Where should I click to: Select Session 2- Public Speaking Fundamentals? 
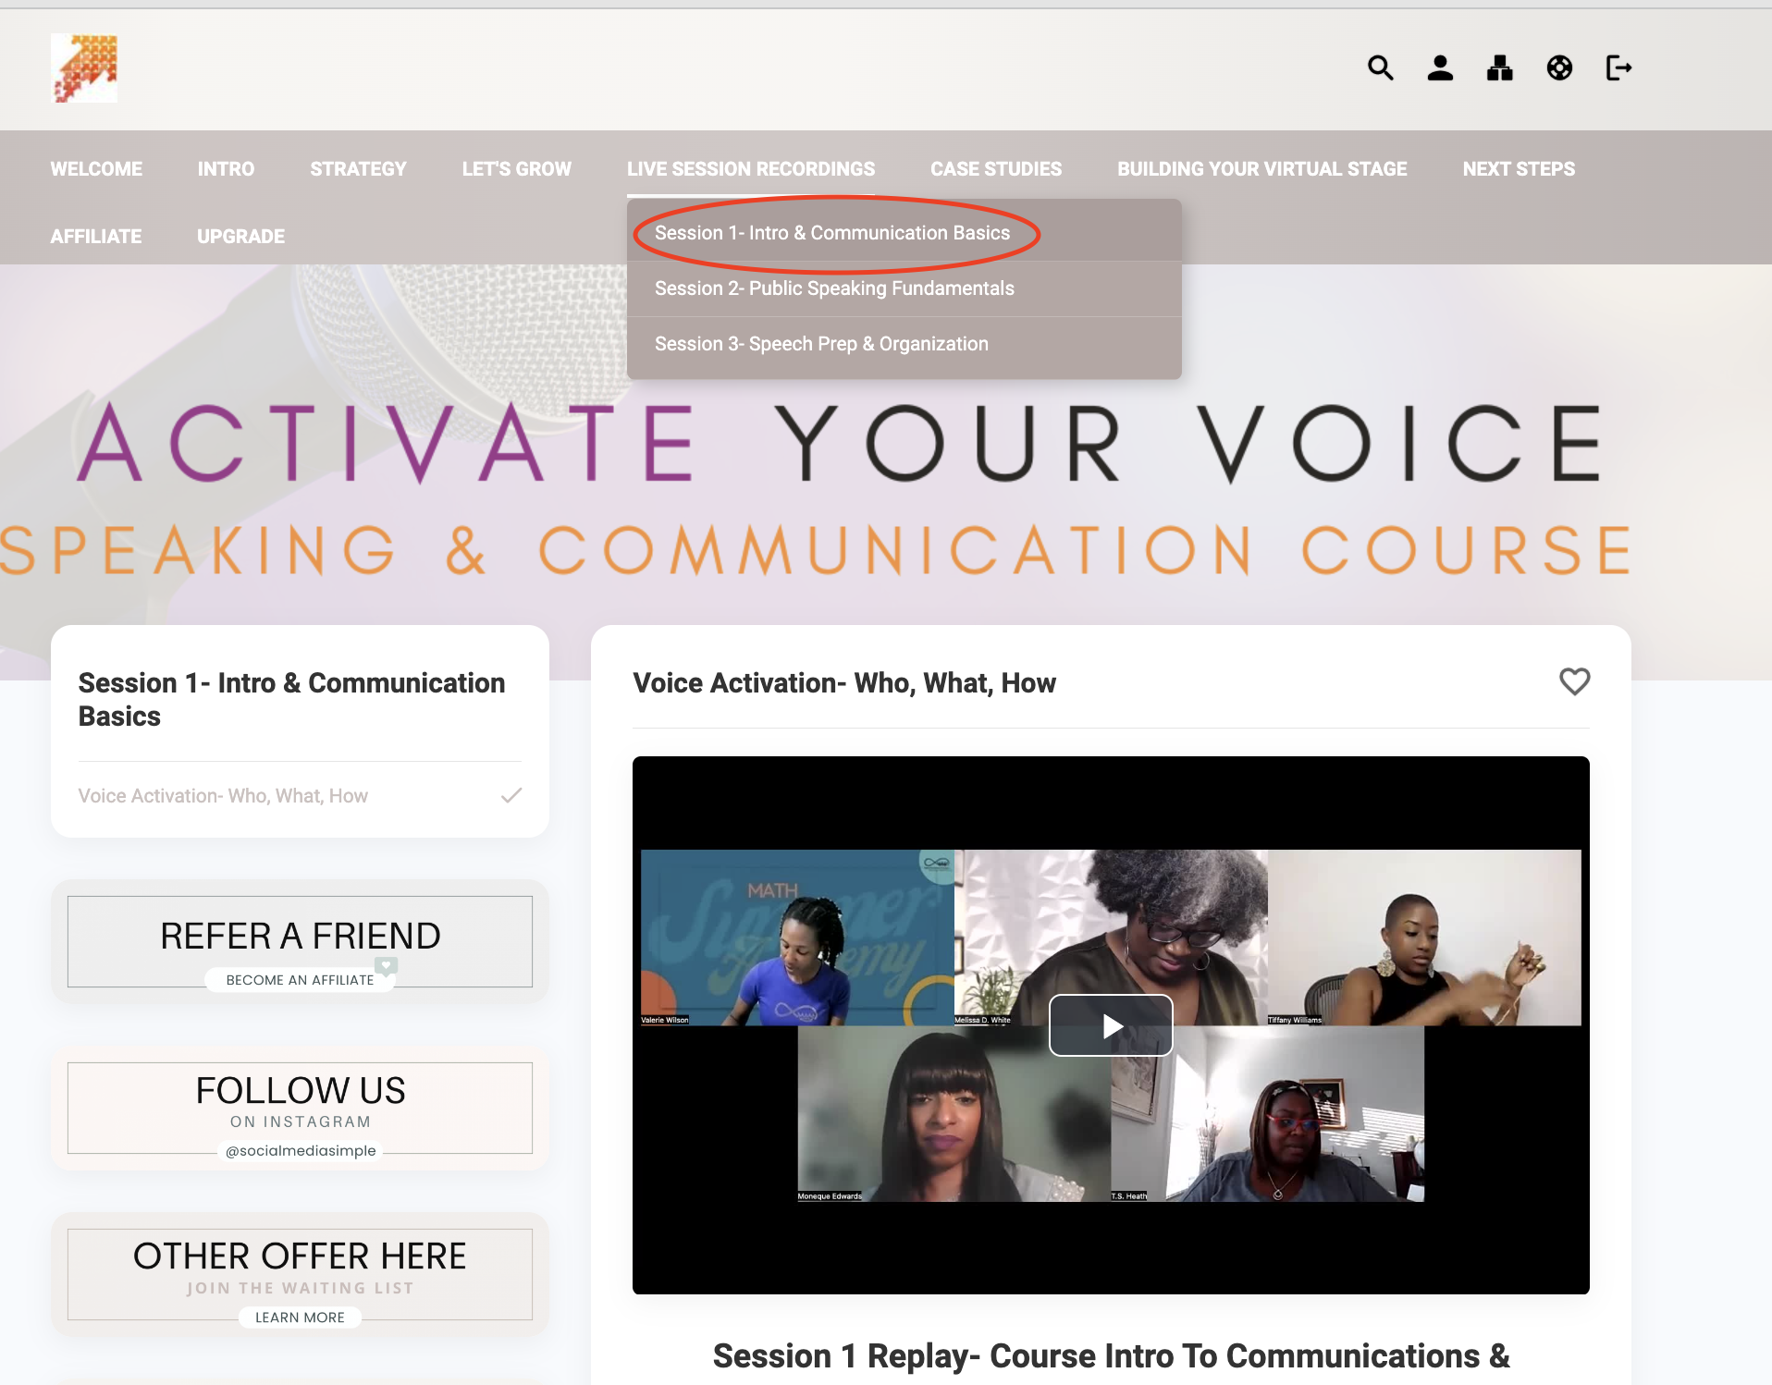833,288
